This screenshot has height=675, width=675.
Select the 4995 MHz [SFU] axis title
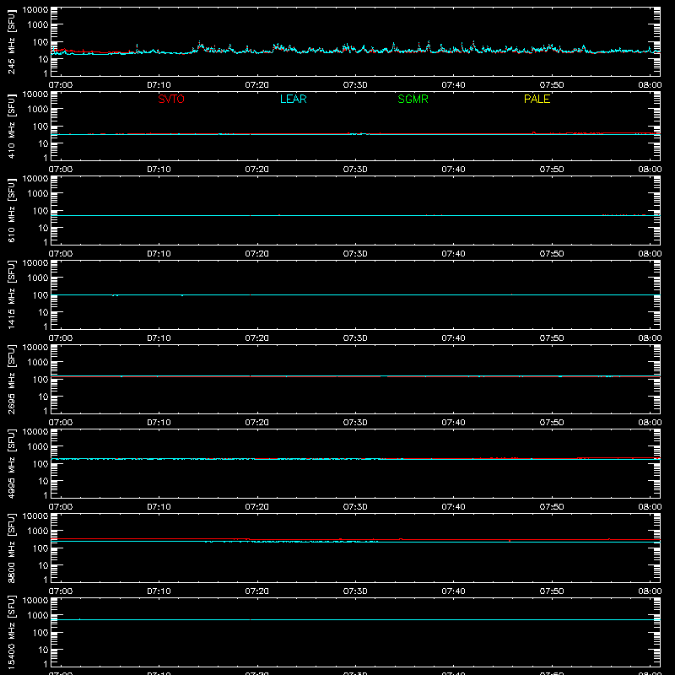(x=12, y=463)
